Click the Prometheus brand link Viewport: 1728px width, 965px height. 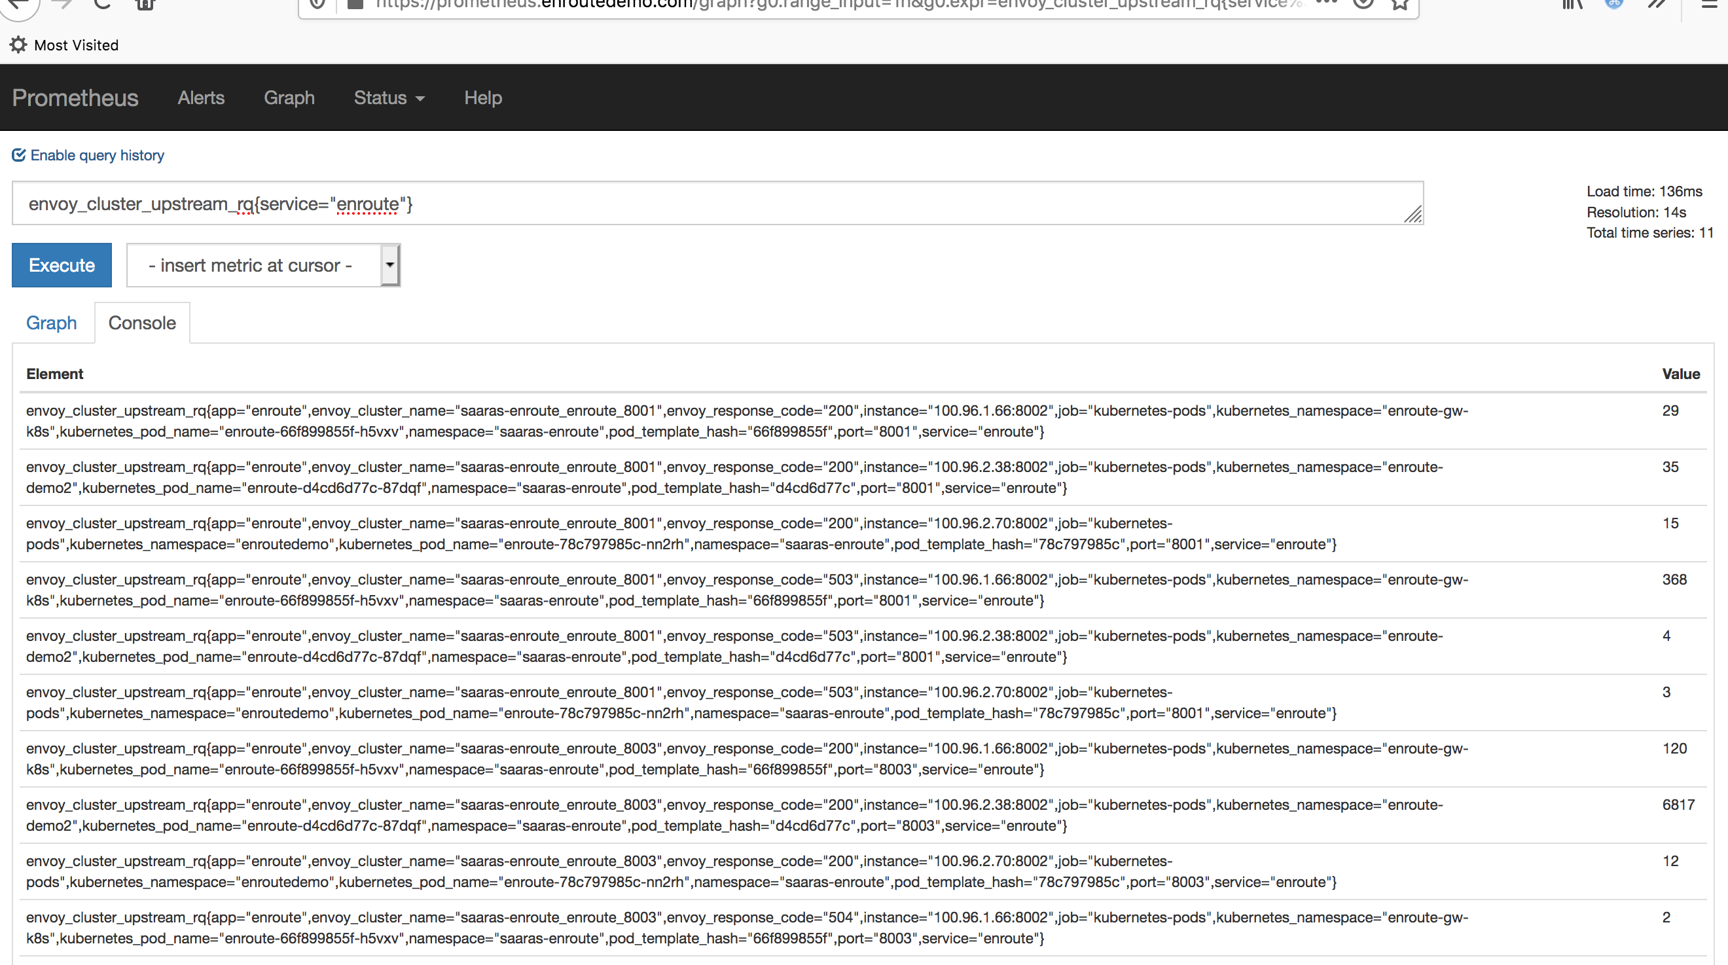(75, 98)
